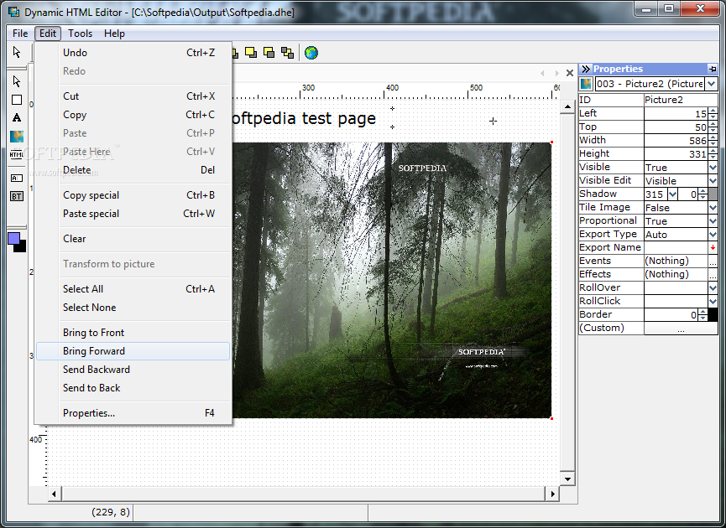
Task: Choose Copy from the Edit menu
Action: 133,115
